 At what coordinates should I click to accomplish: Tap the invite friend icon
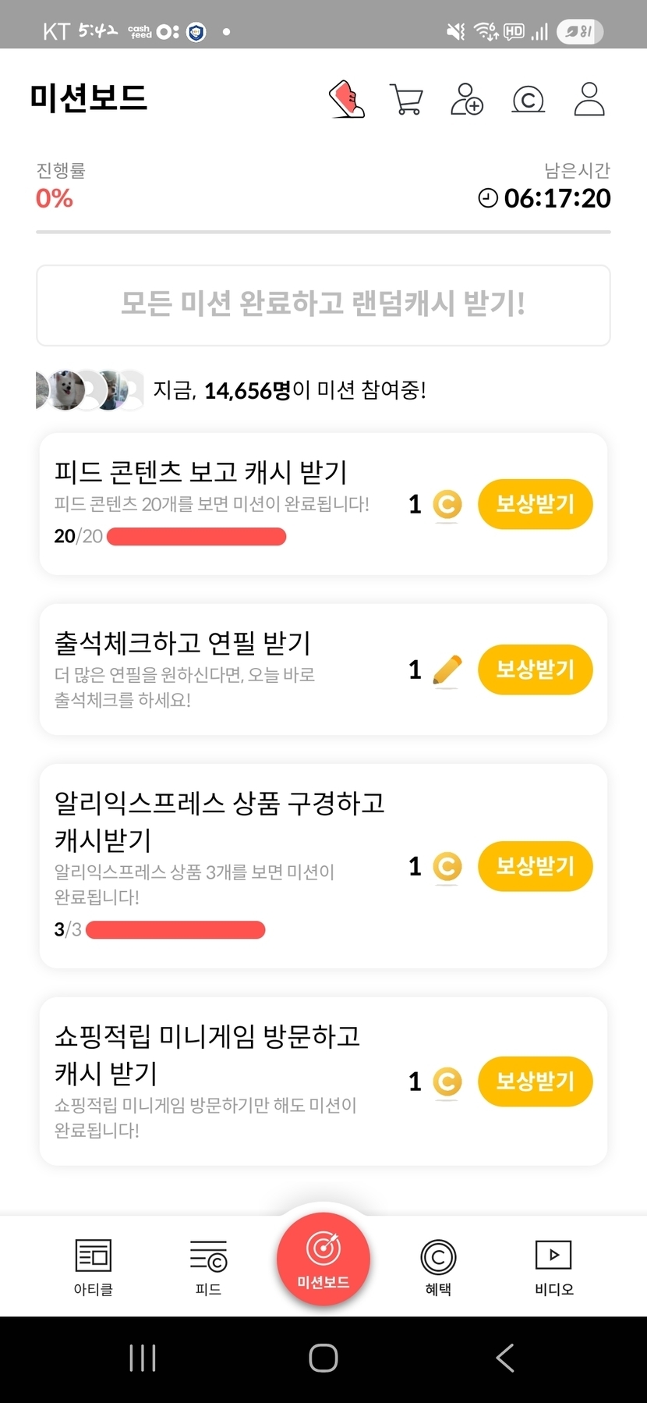pos(467,99)
